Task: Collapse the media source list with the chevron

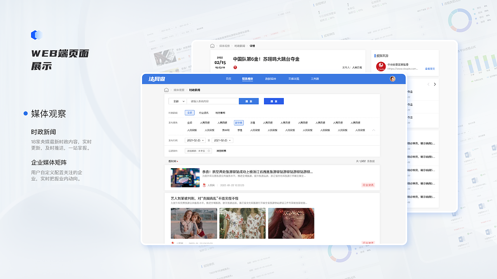Action: (374, 130)
